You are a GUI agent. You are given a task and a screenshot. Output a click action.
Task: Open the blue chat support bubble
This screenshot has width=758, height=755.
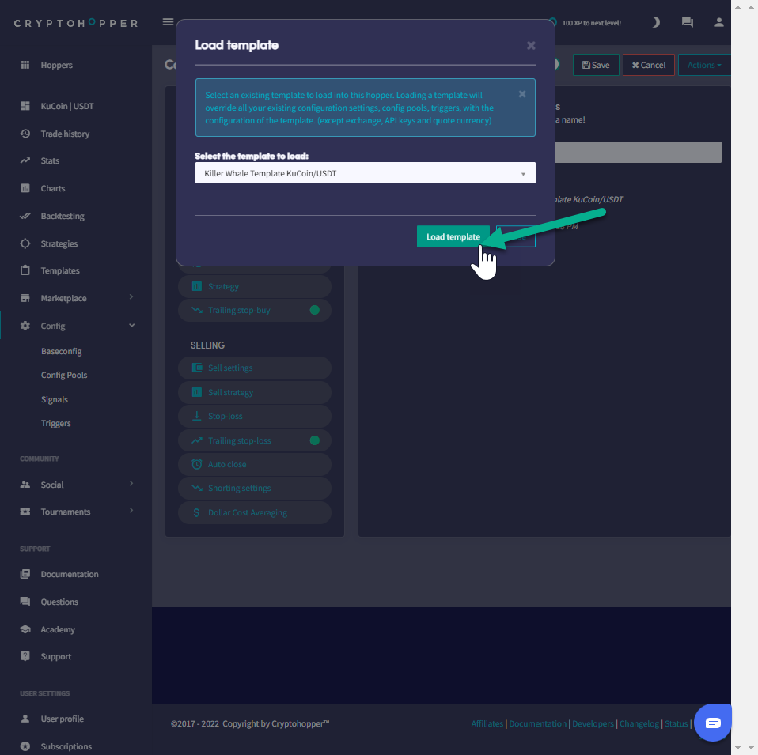712,723
